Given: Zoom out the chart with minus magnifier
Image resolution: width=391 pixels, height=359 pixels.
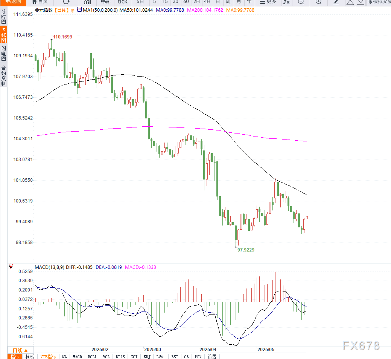Looking at the screenshot, I should click(301, 2).
